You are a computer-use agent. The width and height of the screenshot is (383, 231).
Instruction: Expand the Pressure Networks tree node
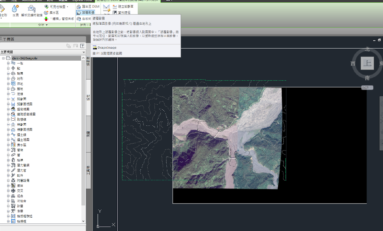click(x=8, y=165)
